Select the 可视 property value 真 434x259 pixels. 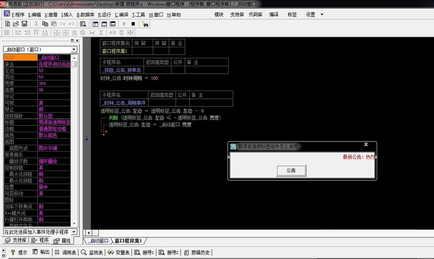coord(54,103)
